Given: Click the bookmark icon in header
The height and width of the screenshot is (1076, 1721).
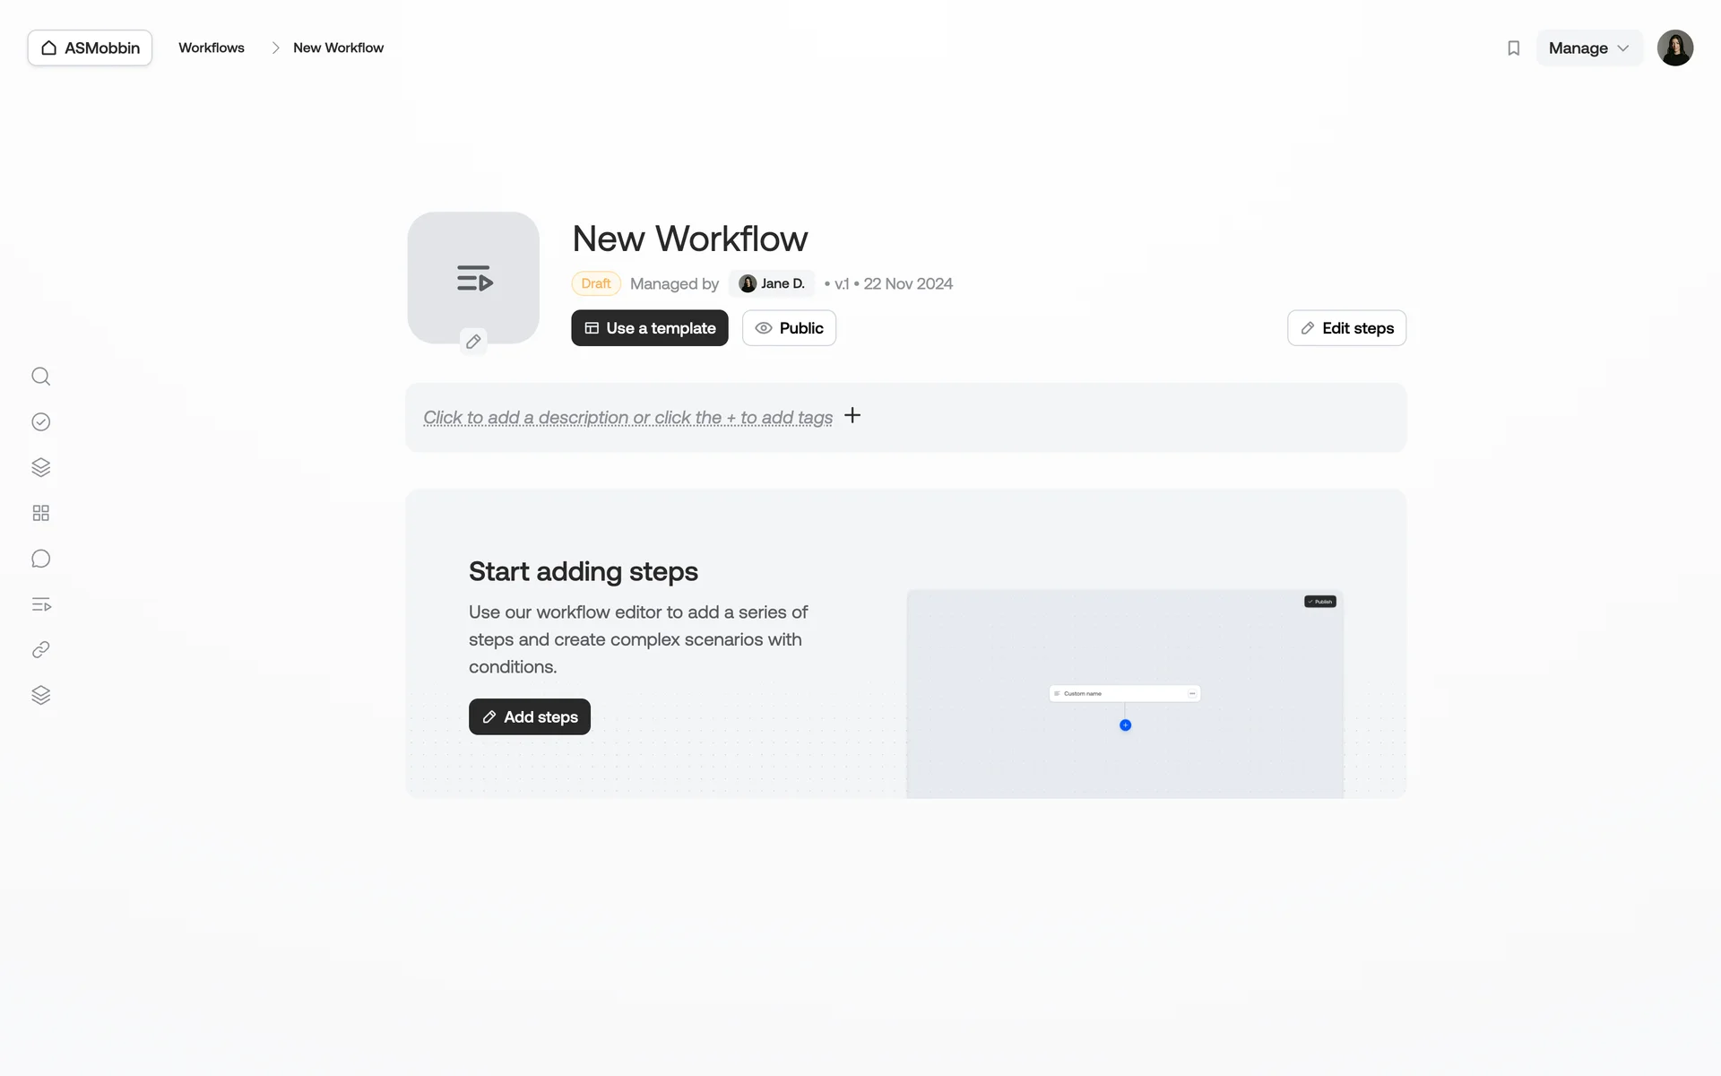Looking at the screenshot, I should coord(1513,48).
